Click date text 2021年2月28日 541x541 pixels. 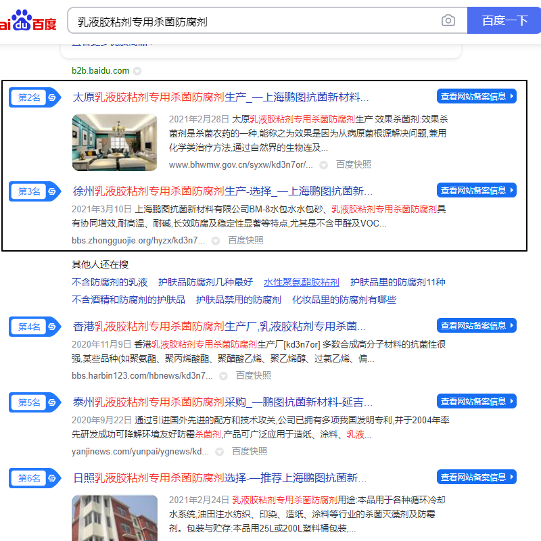(199, 120)
